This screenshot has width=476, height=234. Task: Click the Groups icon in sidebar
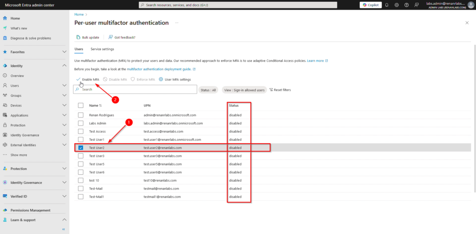[5, 95]
